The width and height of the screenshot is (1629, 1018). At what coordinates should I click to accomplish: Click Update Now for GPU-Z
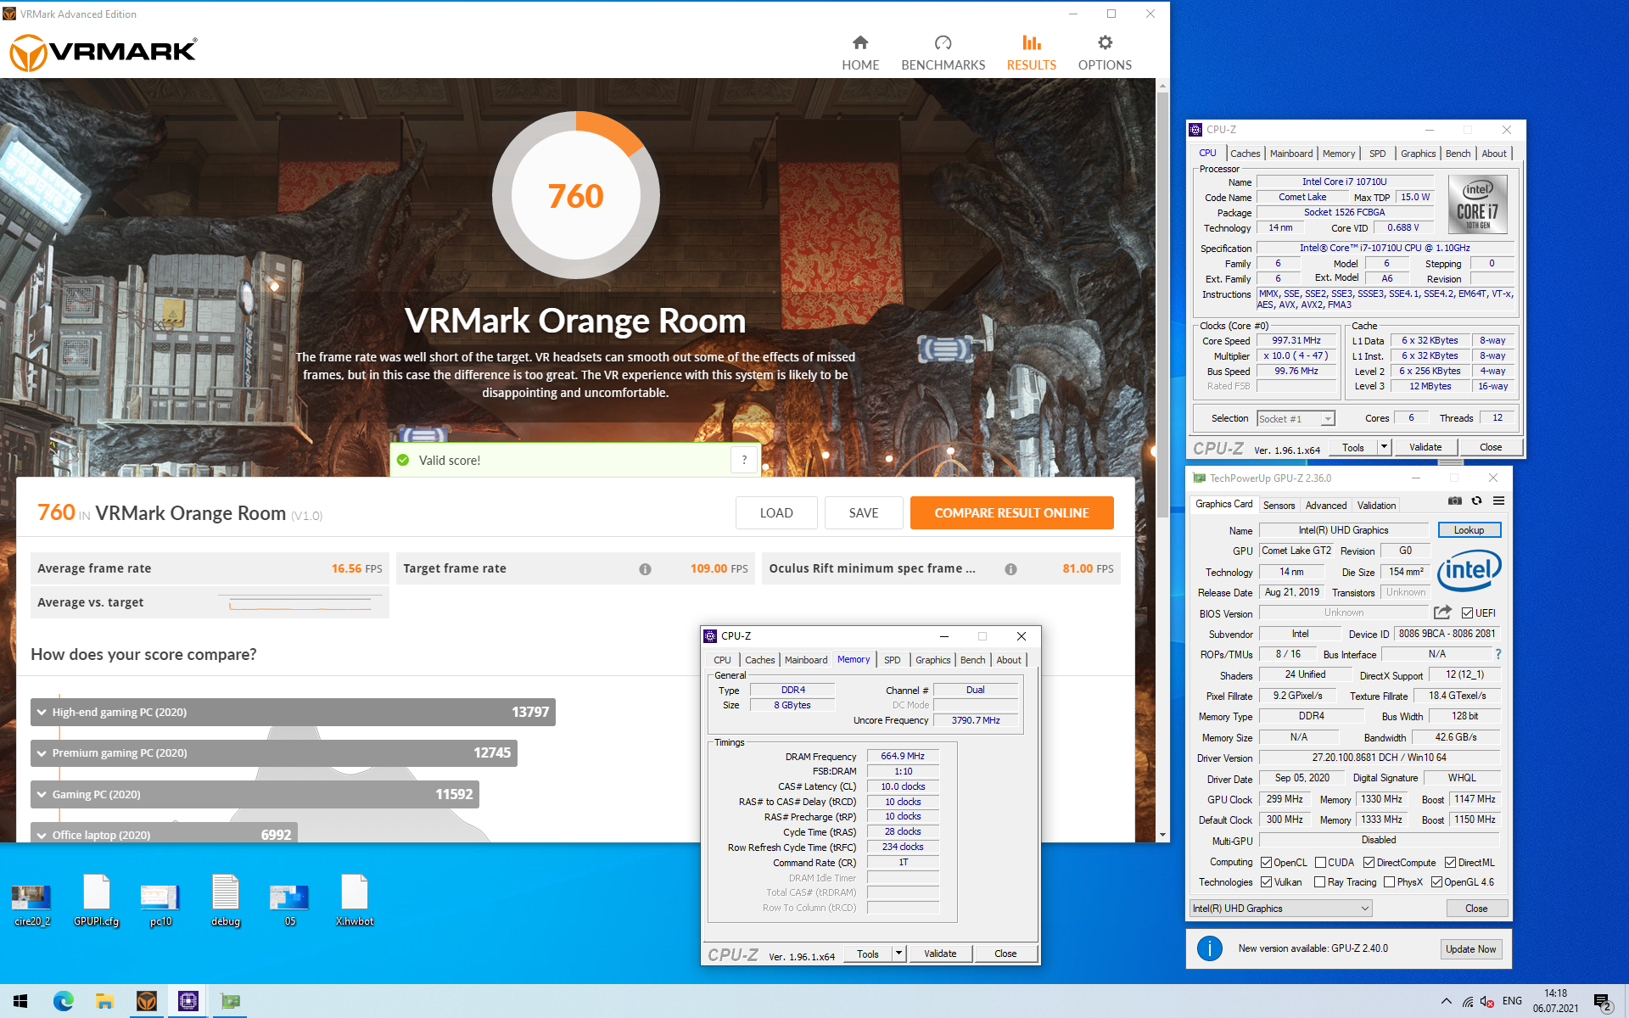[1470, 949]
